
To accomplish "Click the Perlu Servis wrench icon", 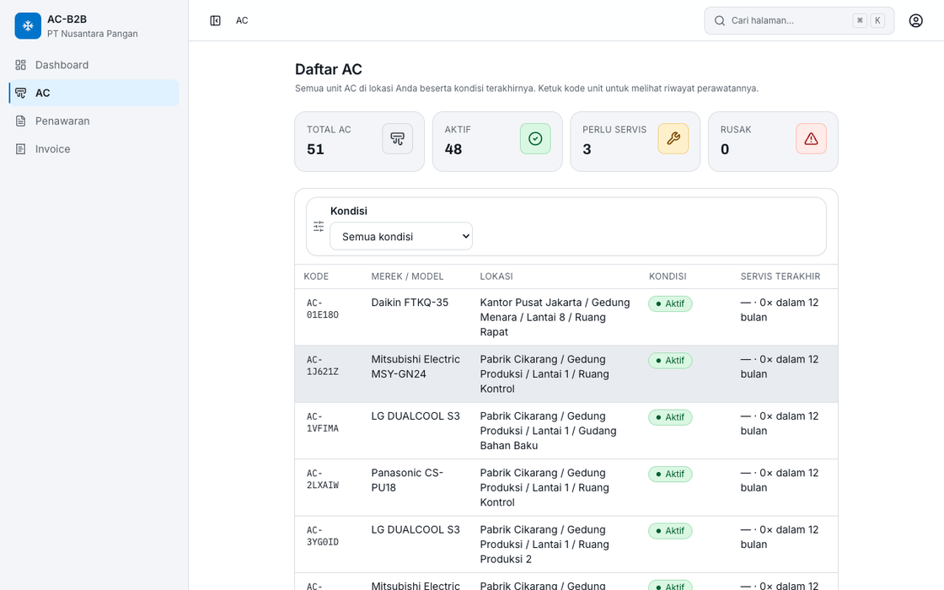I will pyautogui.click(x=673, y=138).
